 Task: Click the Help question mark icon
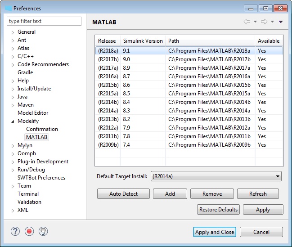[15, 231]
